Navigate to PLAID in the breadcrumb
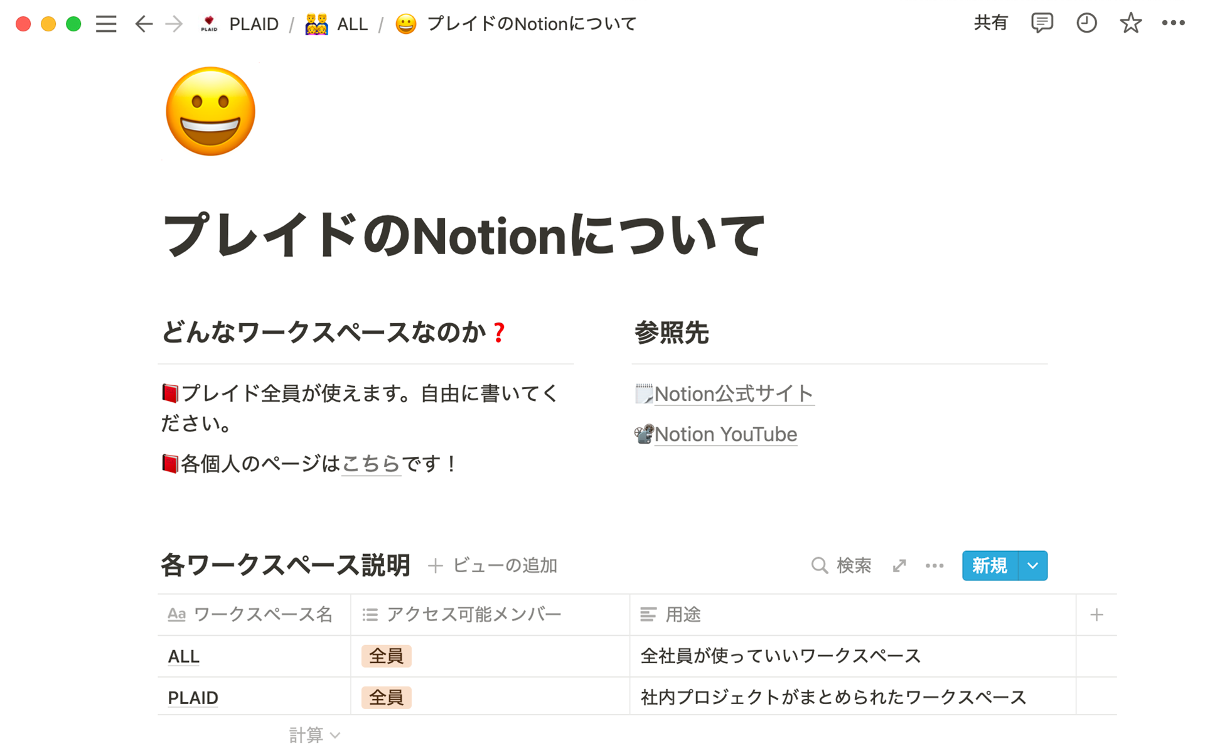1205x753 pixels. [x=254, y=24]
